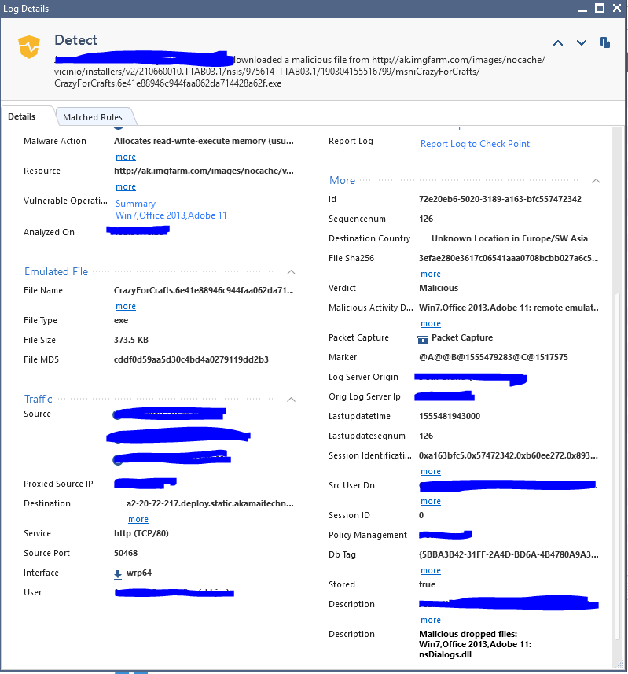Collapse the Emulated File section
628x674 pixels.
tap(291, 272)
